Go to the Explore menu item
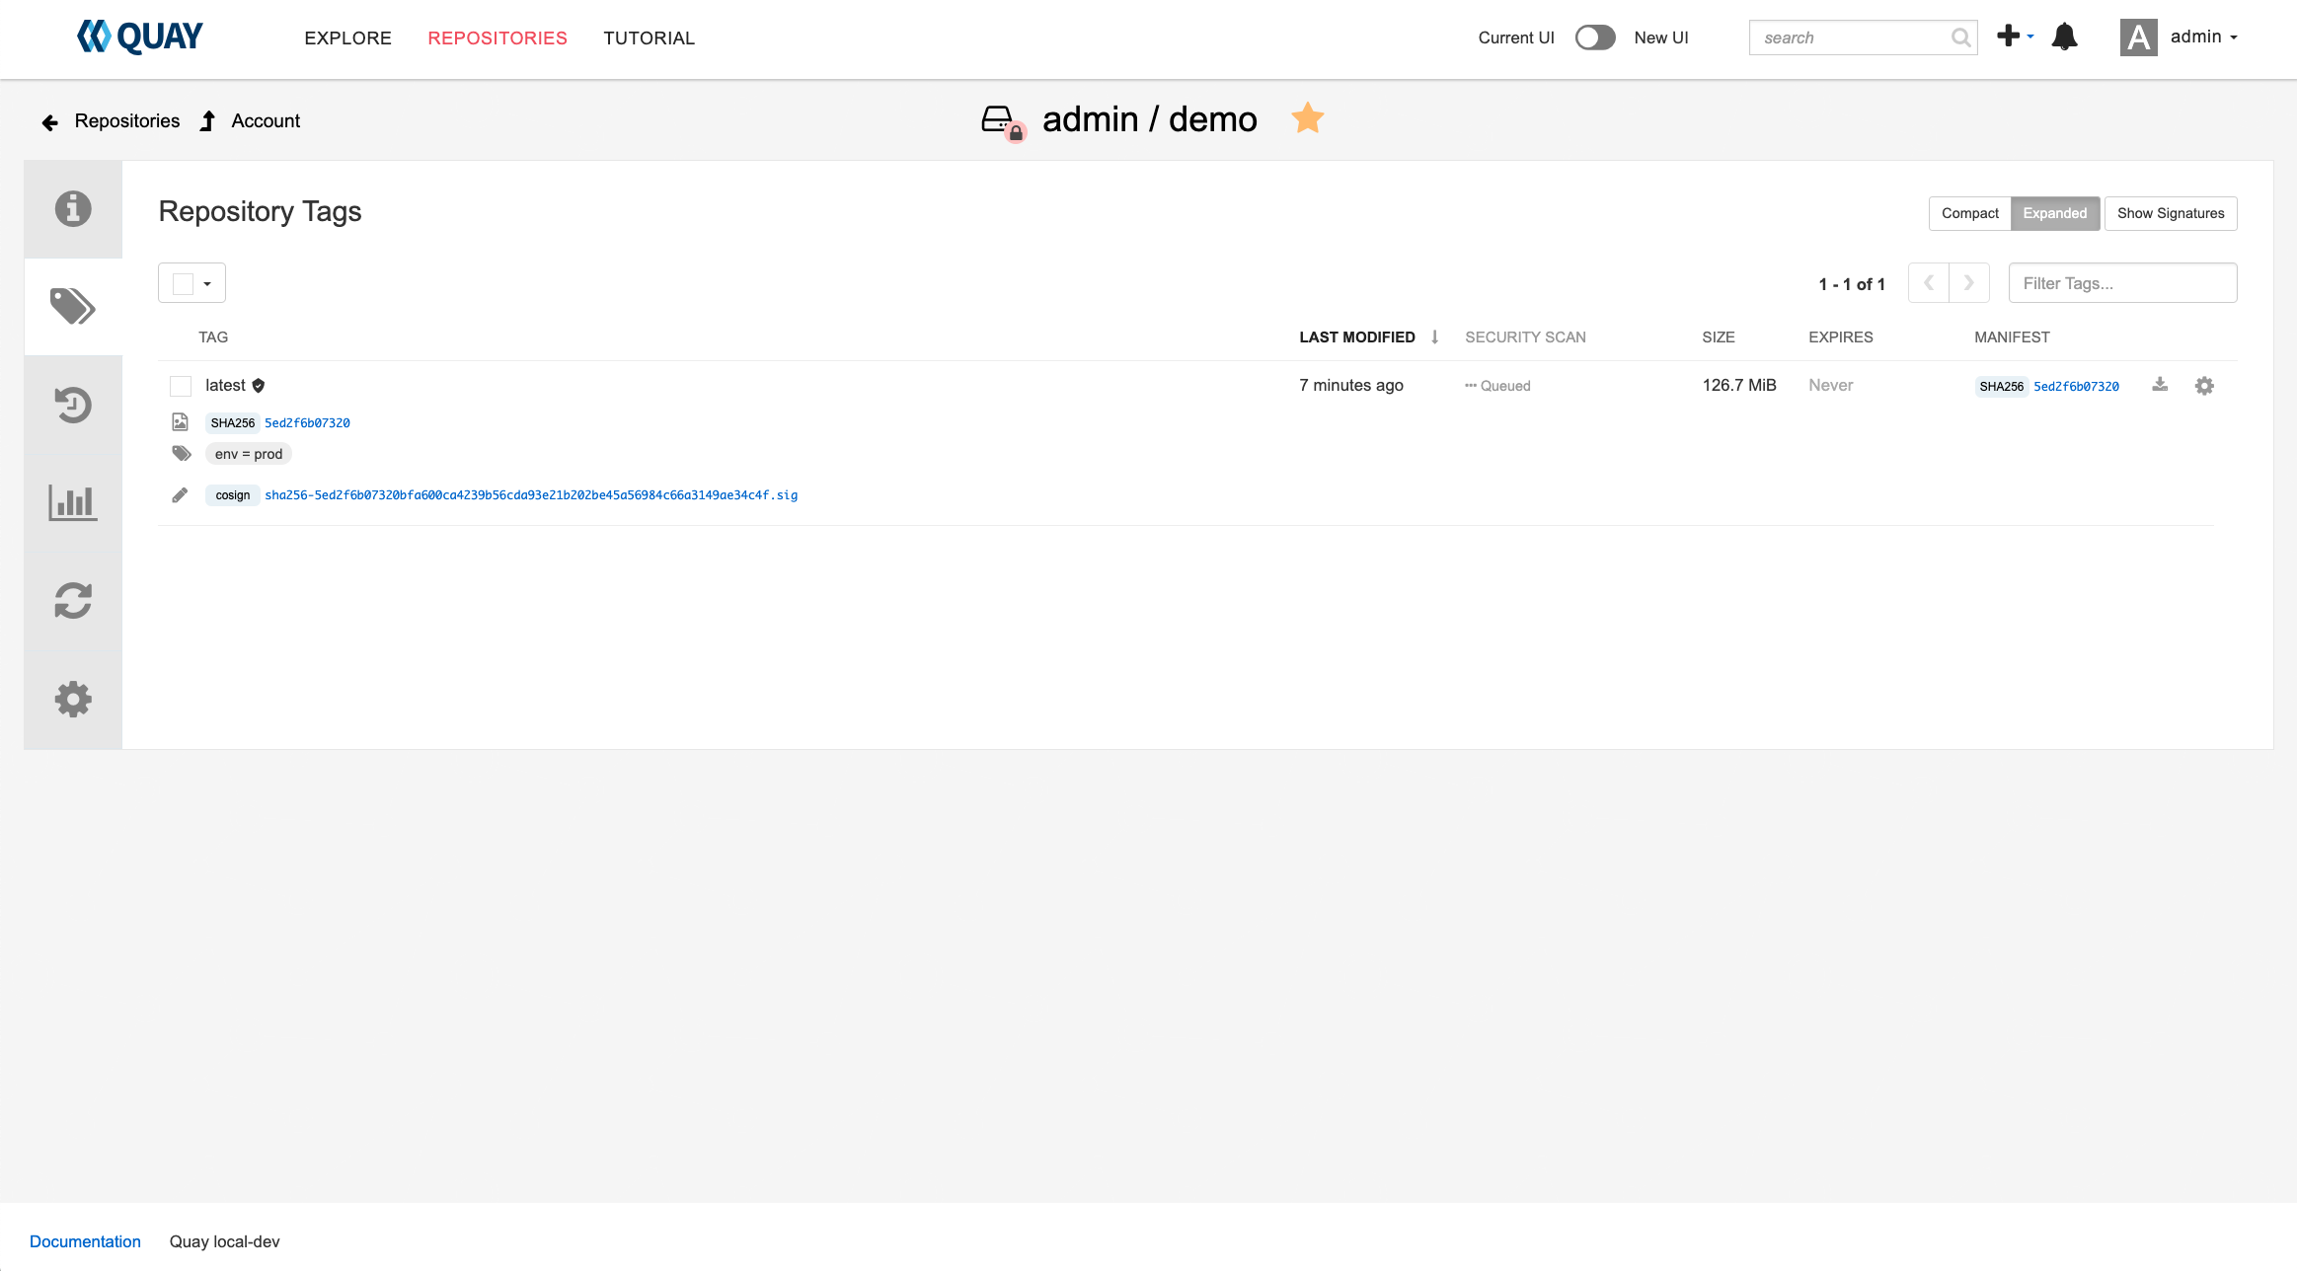The height and width of the screenshot is (1271, 2297). pos(347,38)
